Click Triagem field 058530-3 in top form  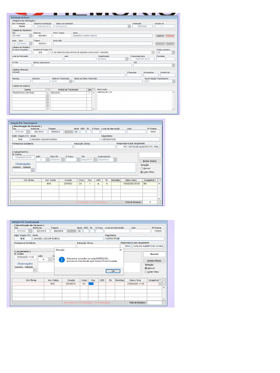42,44
